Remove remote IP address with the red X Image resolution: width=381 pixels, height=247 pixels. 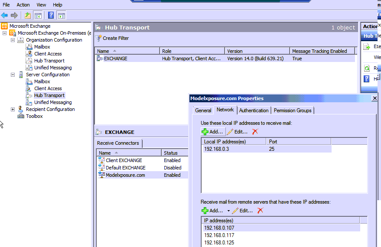[260, 210]
